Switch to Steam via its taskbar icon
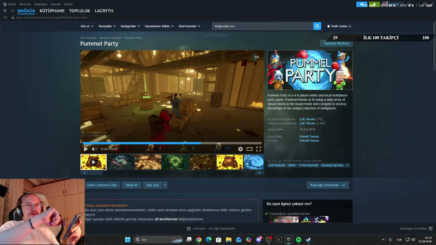 pyautogui.click(x=308, y=240)
